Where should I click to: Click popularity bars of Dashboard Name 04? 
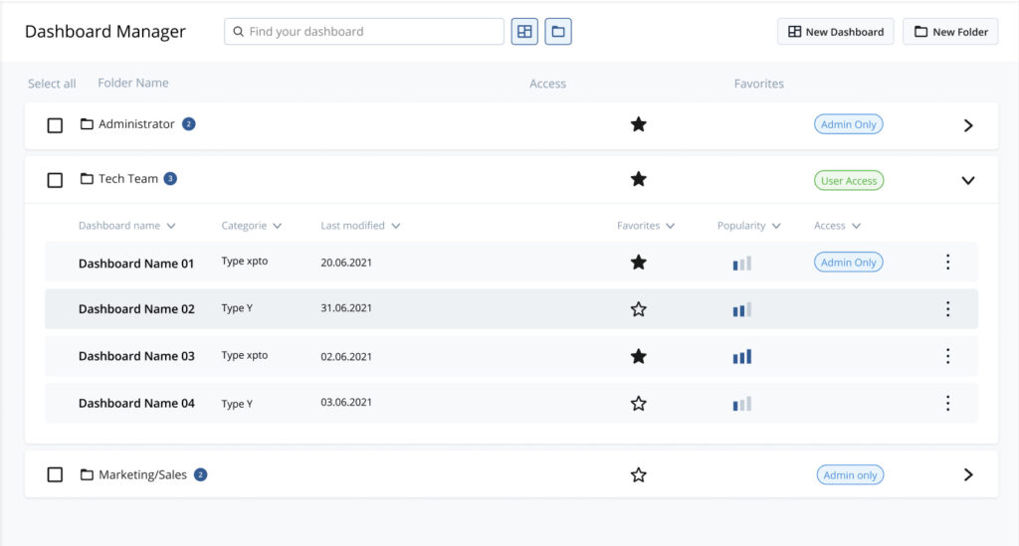pyautogui.click(x=741, y=404)
